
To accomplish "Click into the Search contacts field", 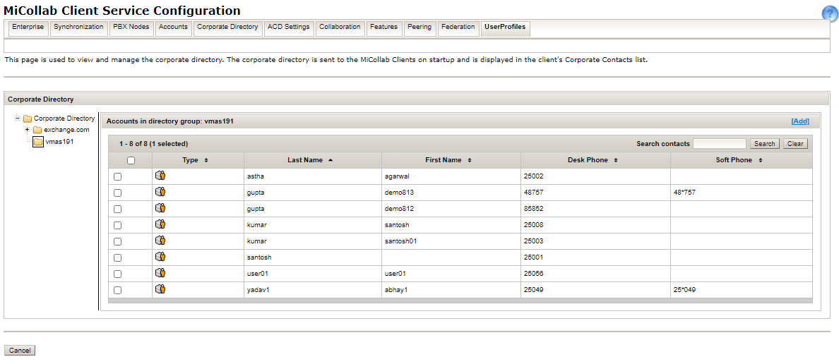I will (719, 144).
